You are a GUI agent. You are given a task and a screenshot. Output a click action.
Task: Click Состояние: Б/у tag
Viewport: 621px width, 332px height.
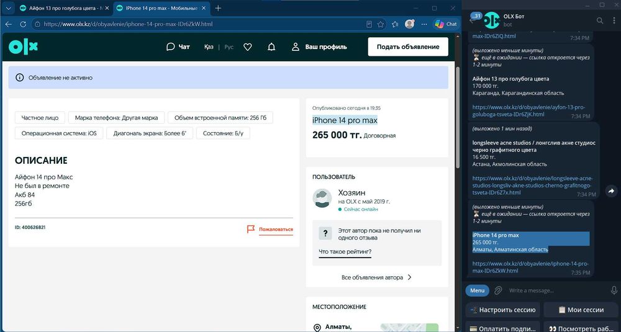(224, 133)
